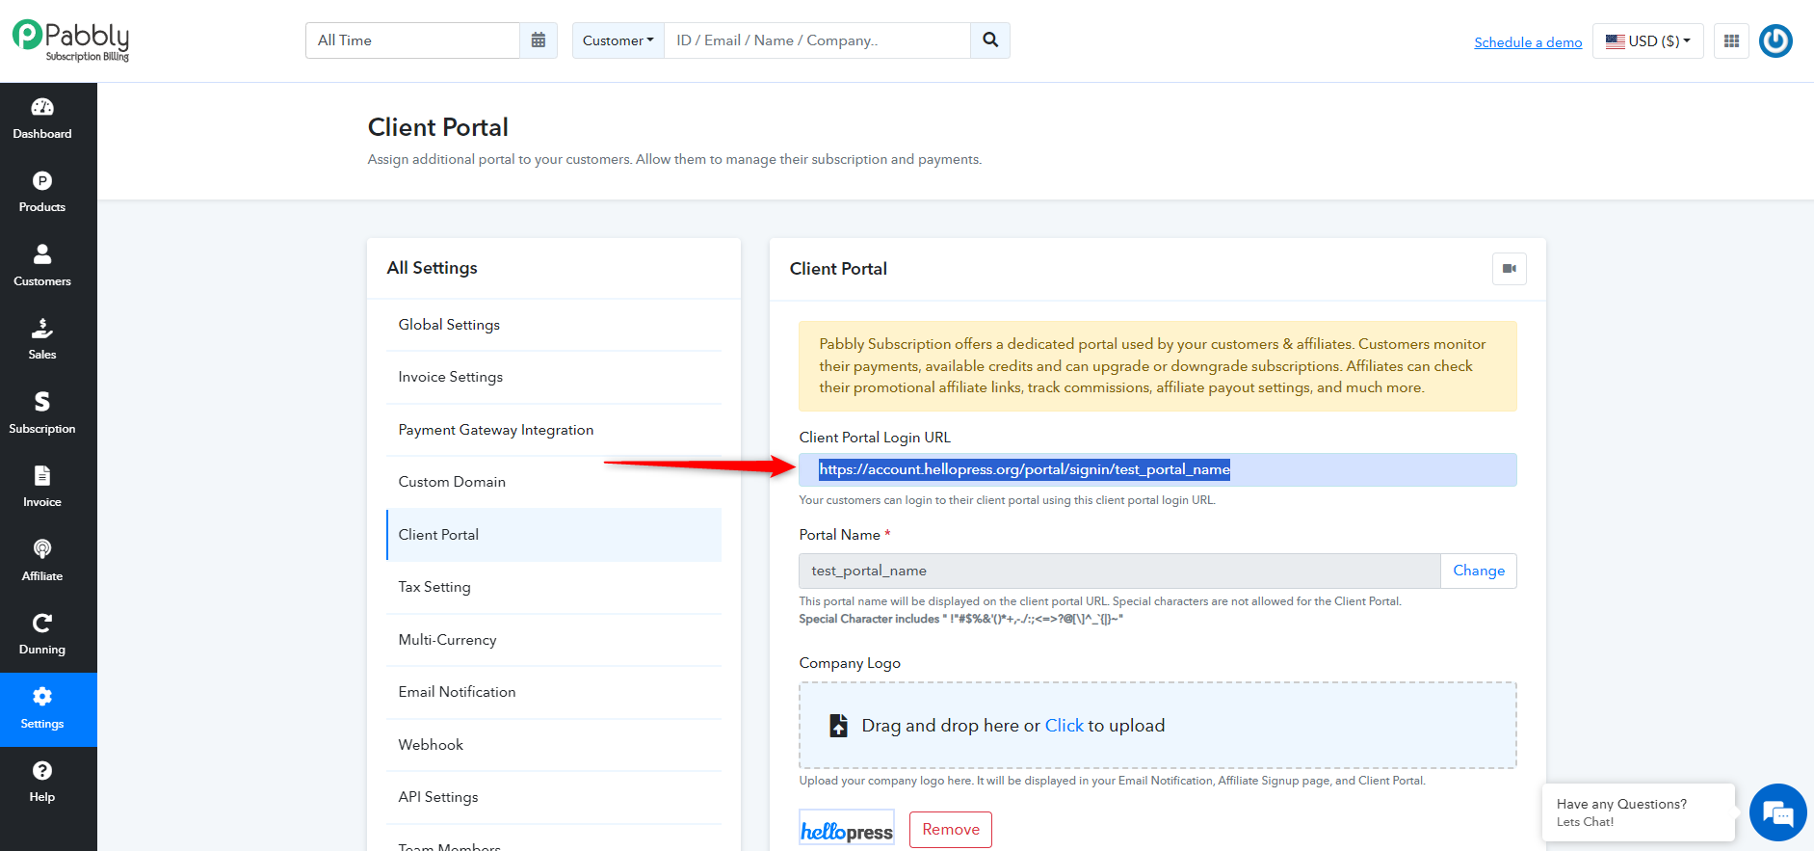The height and width of the screenshot is (851, 1814).
Task: Remove the company logo
Action: [951, 830]
